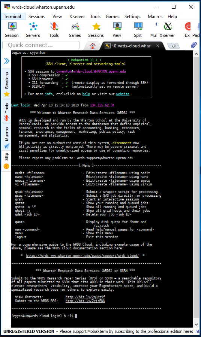Open the Submit to WRDS RPS link
This screenshot has height=337, width=201.
pyautogui.click(x=85, y=301)
